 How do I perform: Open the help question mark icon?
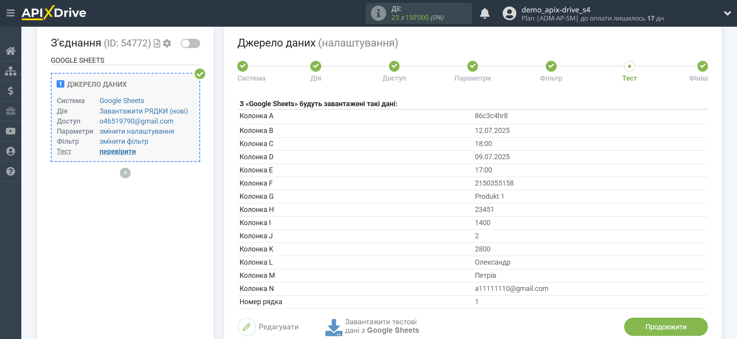click(x=10, y=172)
